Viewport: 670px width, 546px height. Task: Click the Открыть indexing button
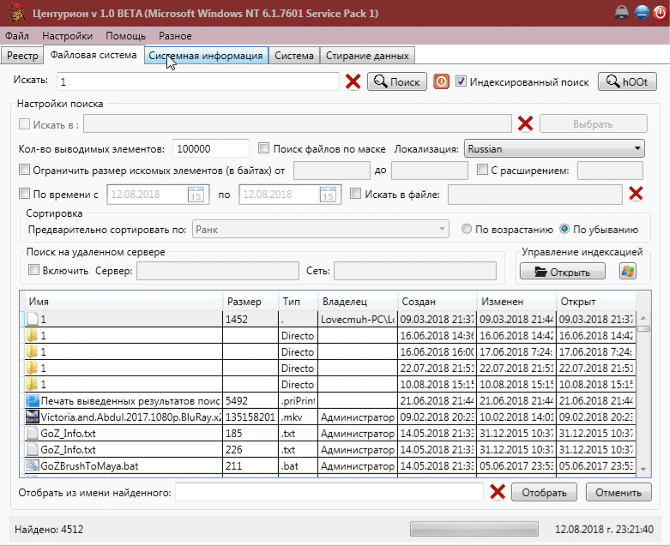pos(562,272)
